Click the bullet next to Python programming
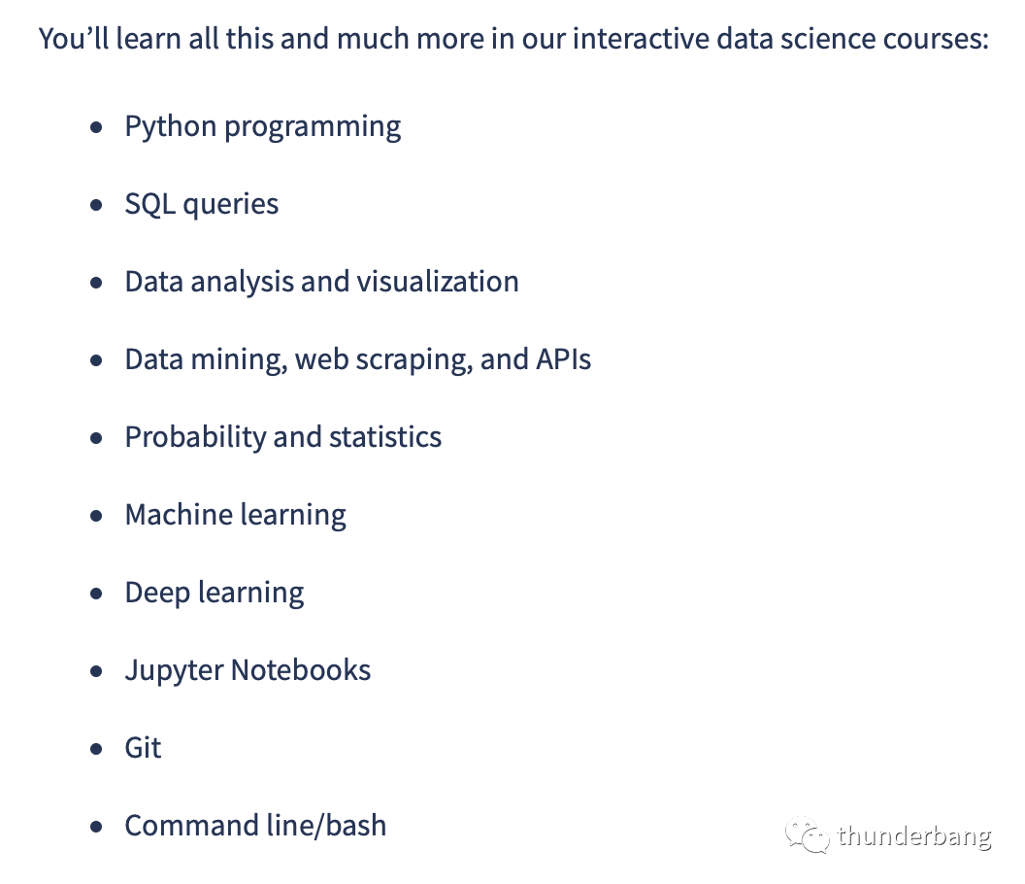Image resolution: width=1025 pixels, height=884 pixels. (97, 127)
